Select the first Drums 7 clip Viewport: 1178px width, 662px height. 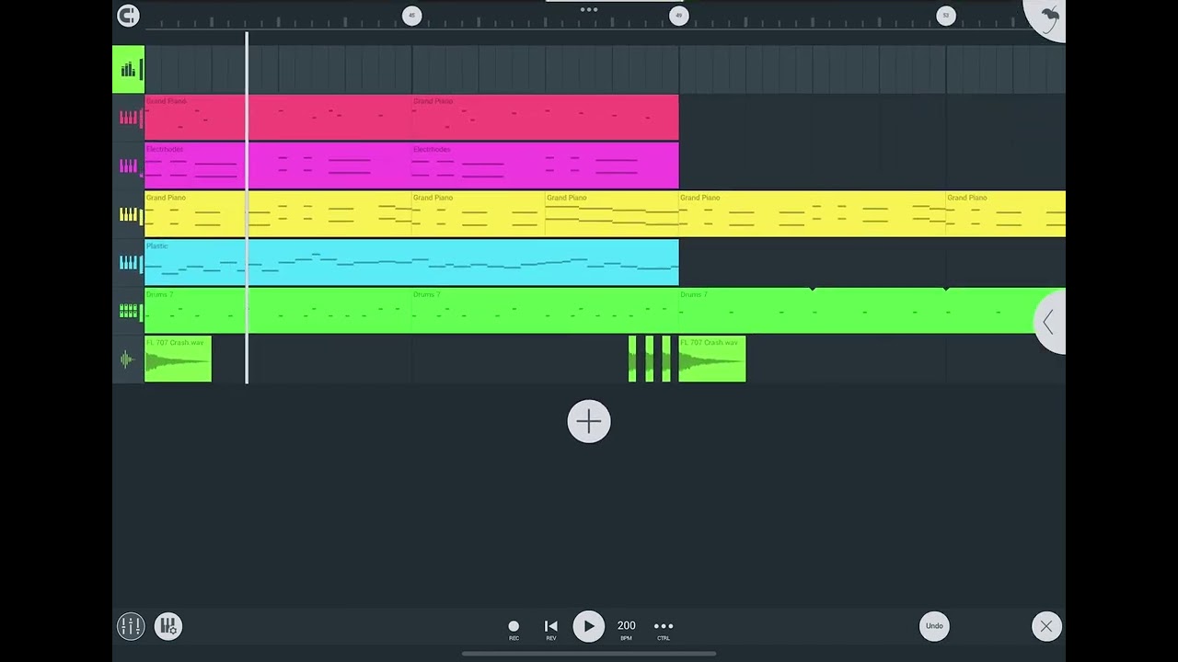tap(278, 311)
